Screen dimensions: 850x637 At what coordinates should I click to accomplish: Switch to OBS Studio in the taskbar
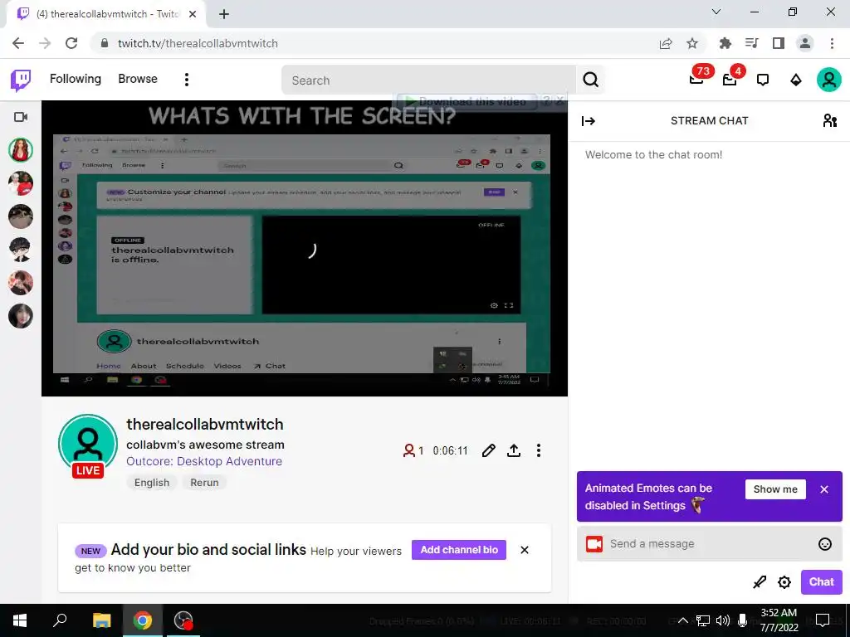(183, 620)
